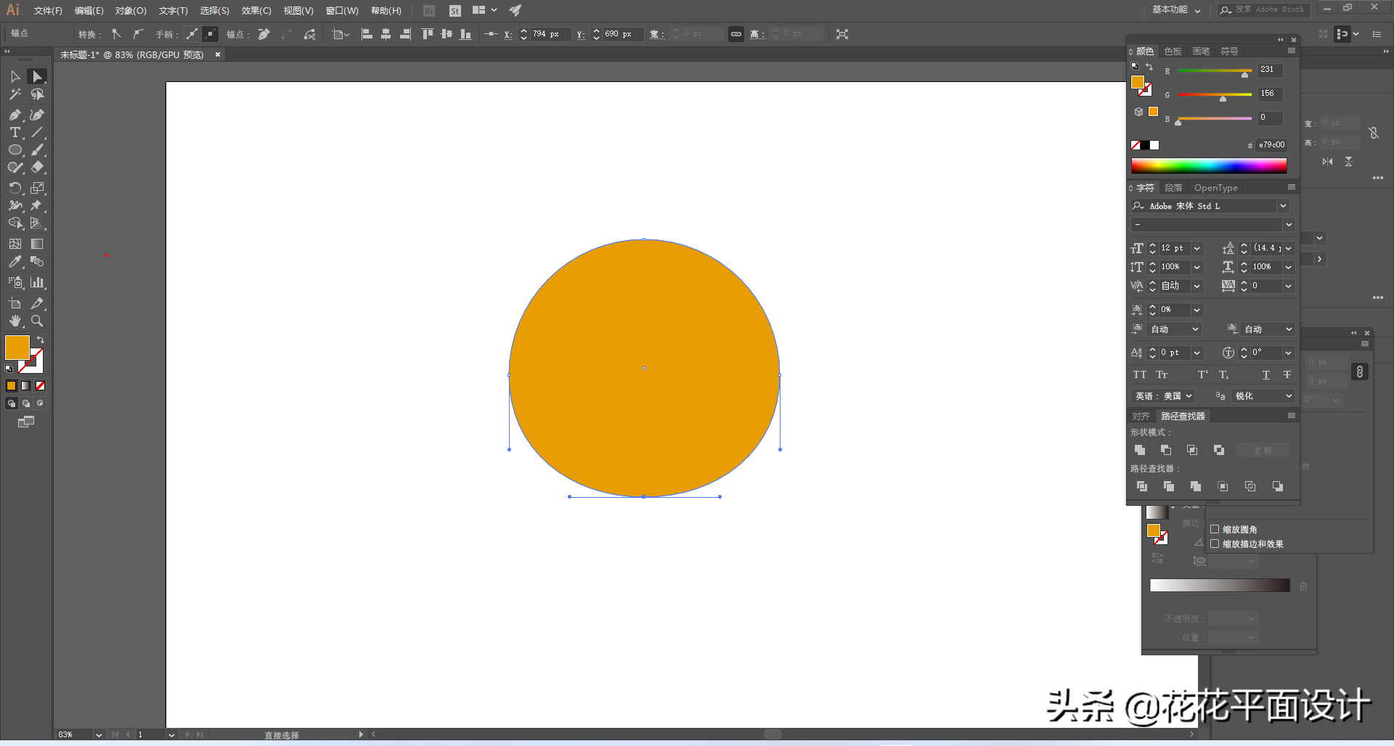
Task: Toggle Strikethrough in the character panel
Action: click(1287, 374)
